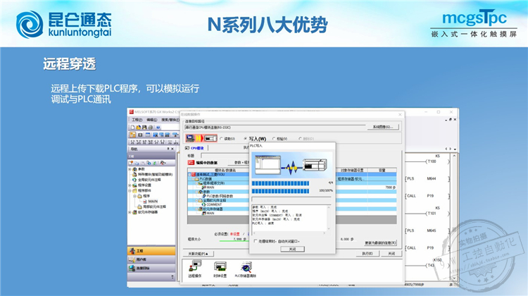Expand 程序部件 node in project tree
Image resolution: width=528 pixels, height=296 pixels.
tap(131, 190)
